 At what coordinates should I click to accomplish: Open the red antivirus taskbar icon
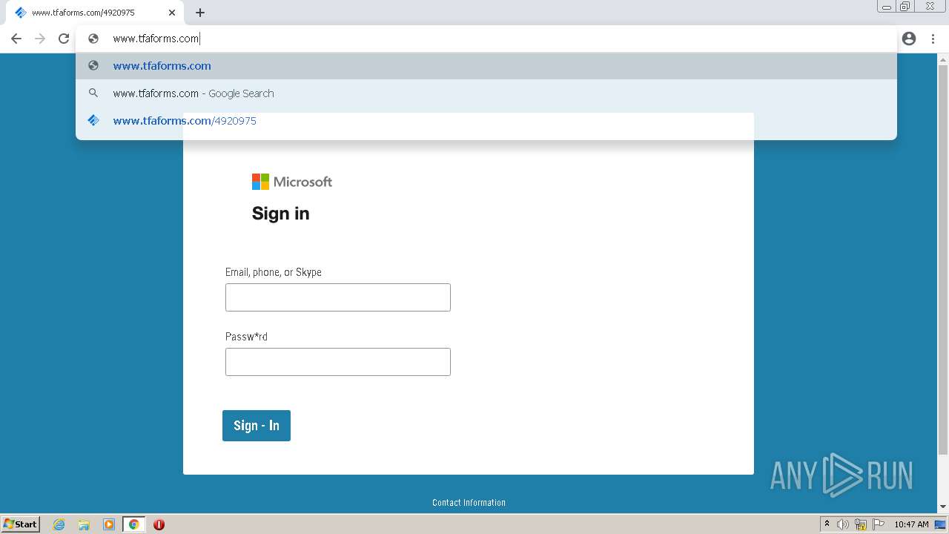click(x=159, y=524)
